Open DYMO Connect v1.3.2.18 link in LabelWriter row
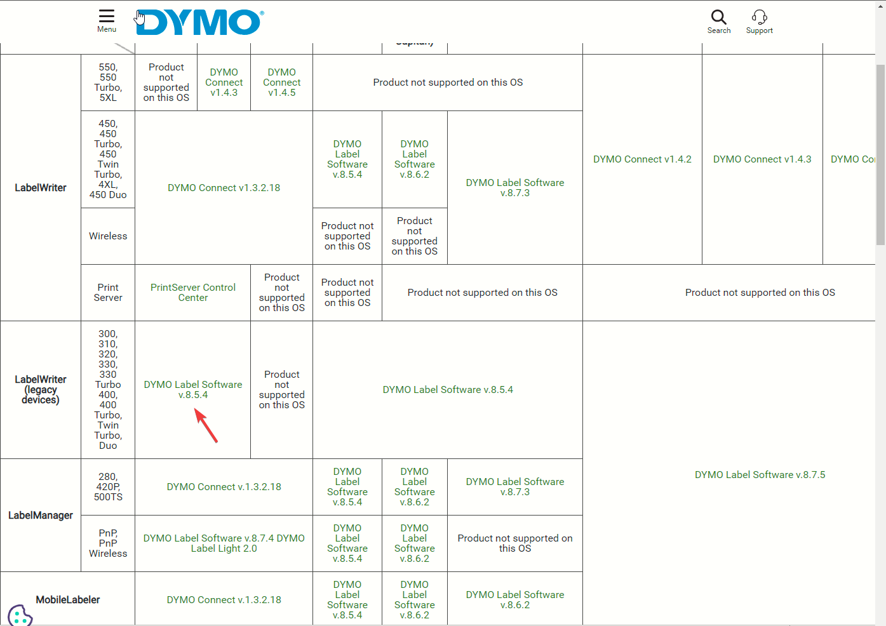Viewport: 886px width, 626px height. click(224, 188)
